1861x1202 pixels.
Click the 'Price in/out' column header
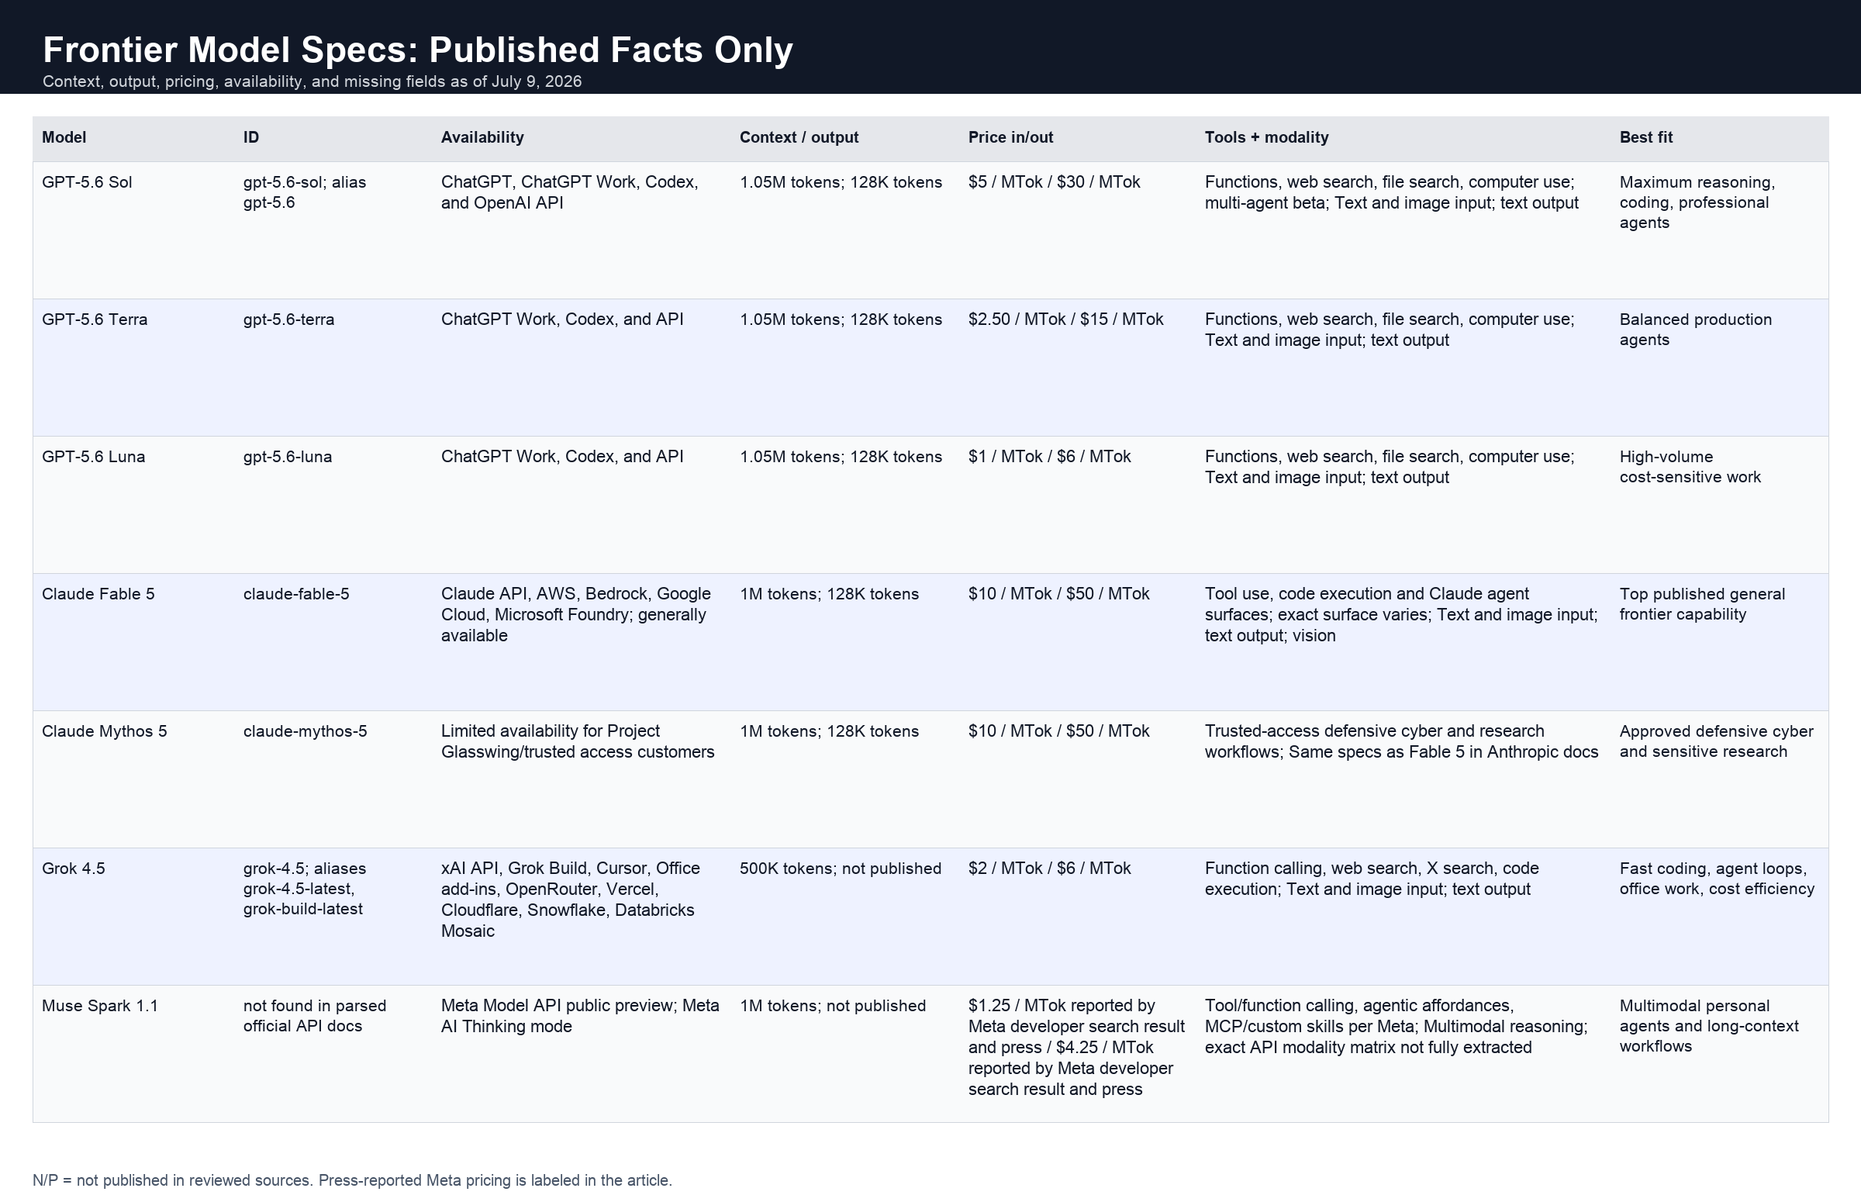tap(1010, 137)
